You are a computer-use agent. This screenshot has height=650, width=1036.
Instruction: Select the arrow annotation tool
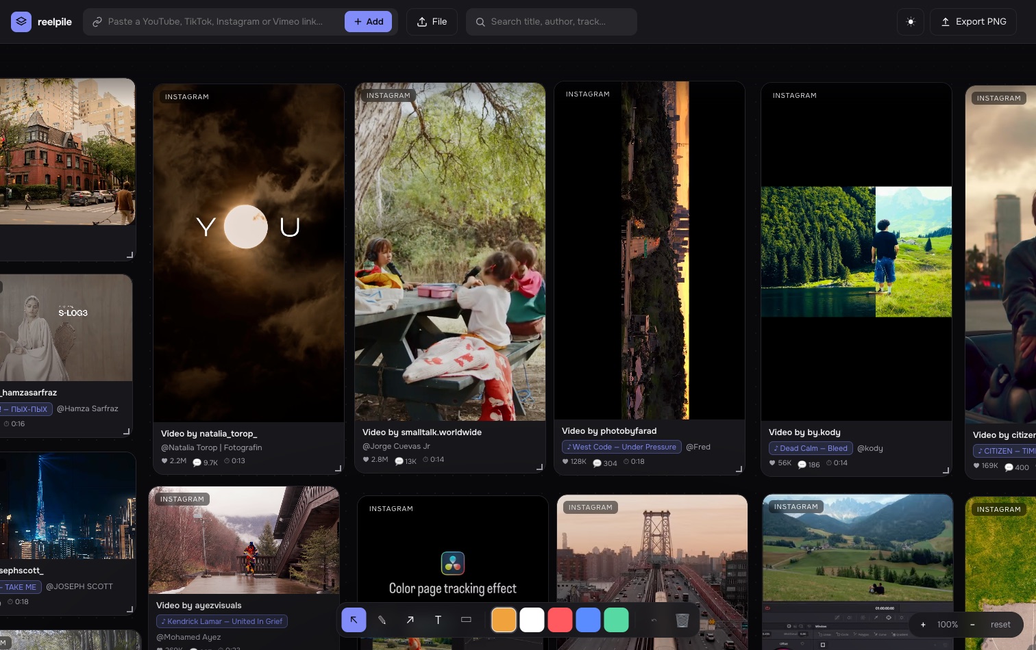click(x=410, y=620)
